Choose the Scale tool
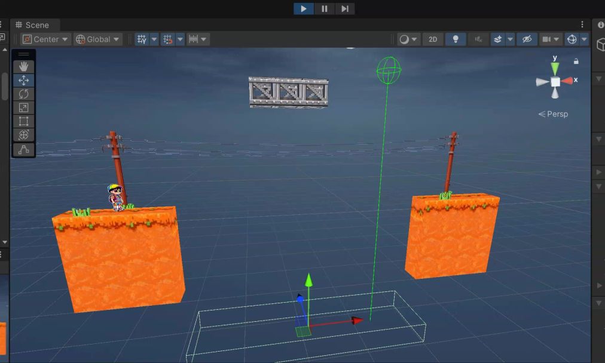 (x=24, y=108)
